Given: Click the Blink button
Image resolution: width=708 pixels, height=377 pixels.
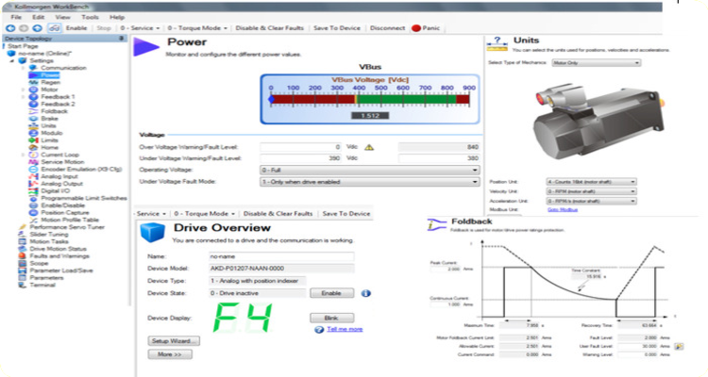Looking at the screenshot, I should [x=331, y=318].
